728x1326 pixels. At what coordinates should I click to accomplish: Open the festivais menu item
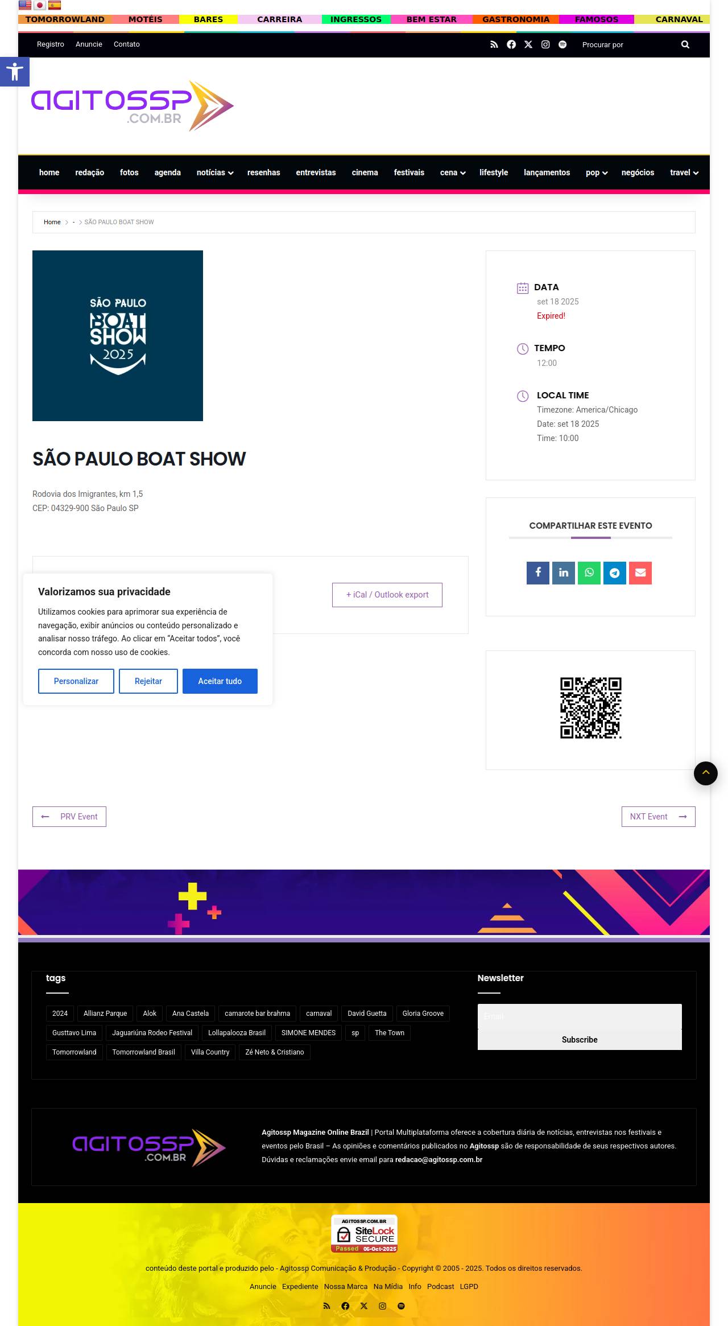click(x=409, y=172)
